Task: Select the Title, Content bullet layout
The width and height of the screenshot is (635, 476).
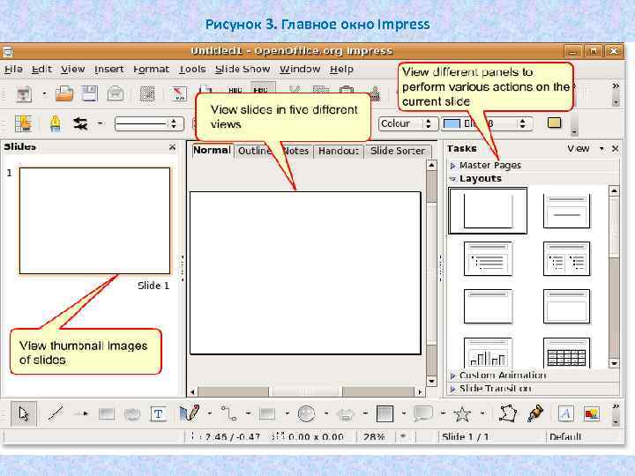Action: [x=488, y=258]
